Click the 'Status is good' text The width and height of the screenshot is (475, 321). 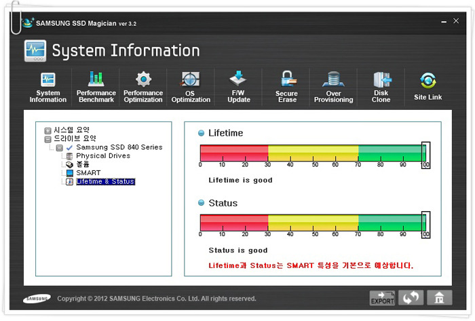click(x=238, y=250)
